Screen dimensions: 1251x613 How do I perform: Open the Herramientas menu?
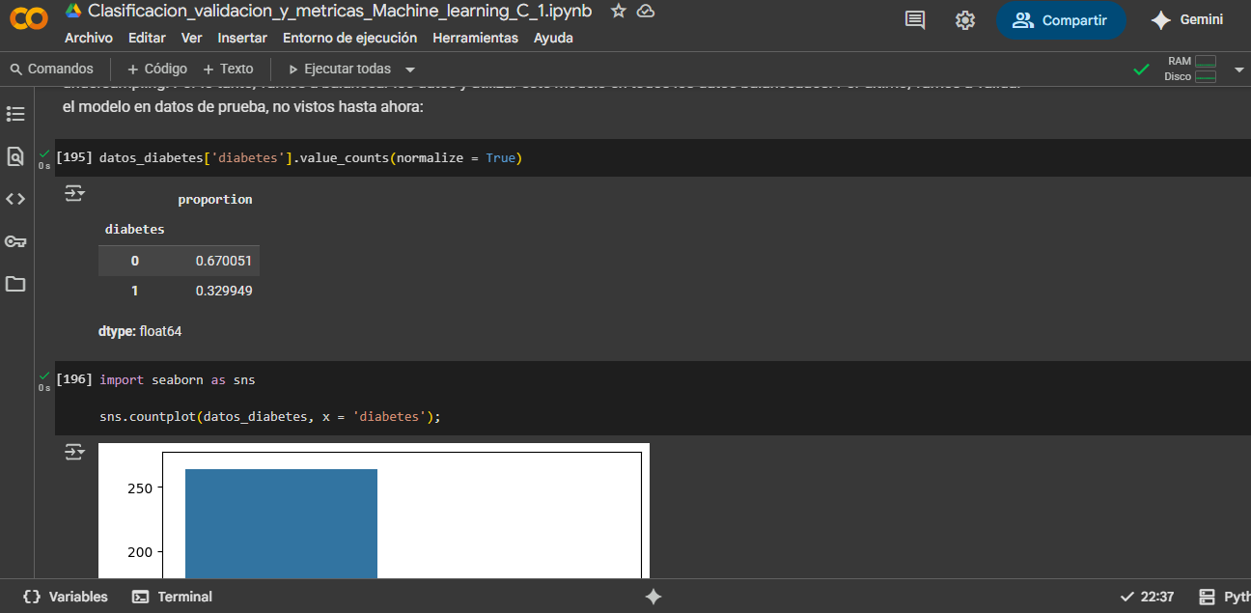(475, 38)
